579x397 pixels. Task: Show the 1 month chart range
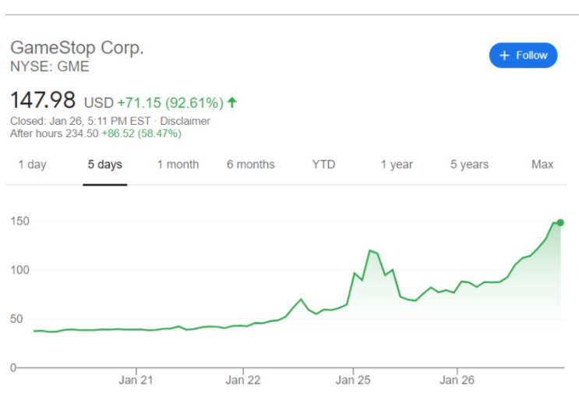pyautogui.click(x=178, y=164)
